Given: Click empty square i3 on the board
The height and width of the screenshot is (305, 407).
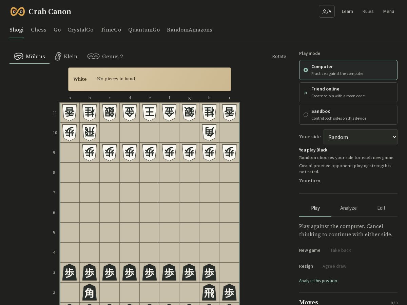Looking at the screenshot, I should pos(229,272).
